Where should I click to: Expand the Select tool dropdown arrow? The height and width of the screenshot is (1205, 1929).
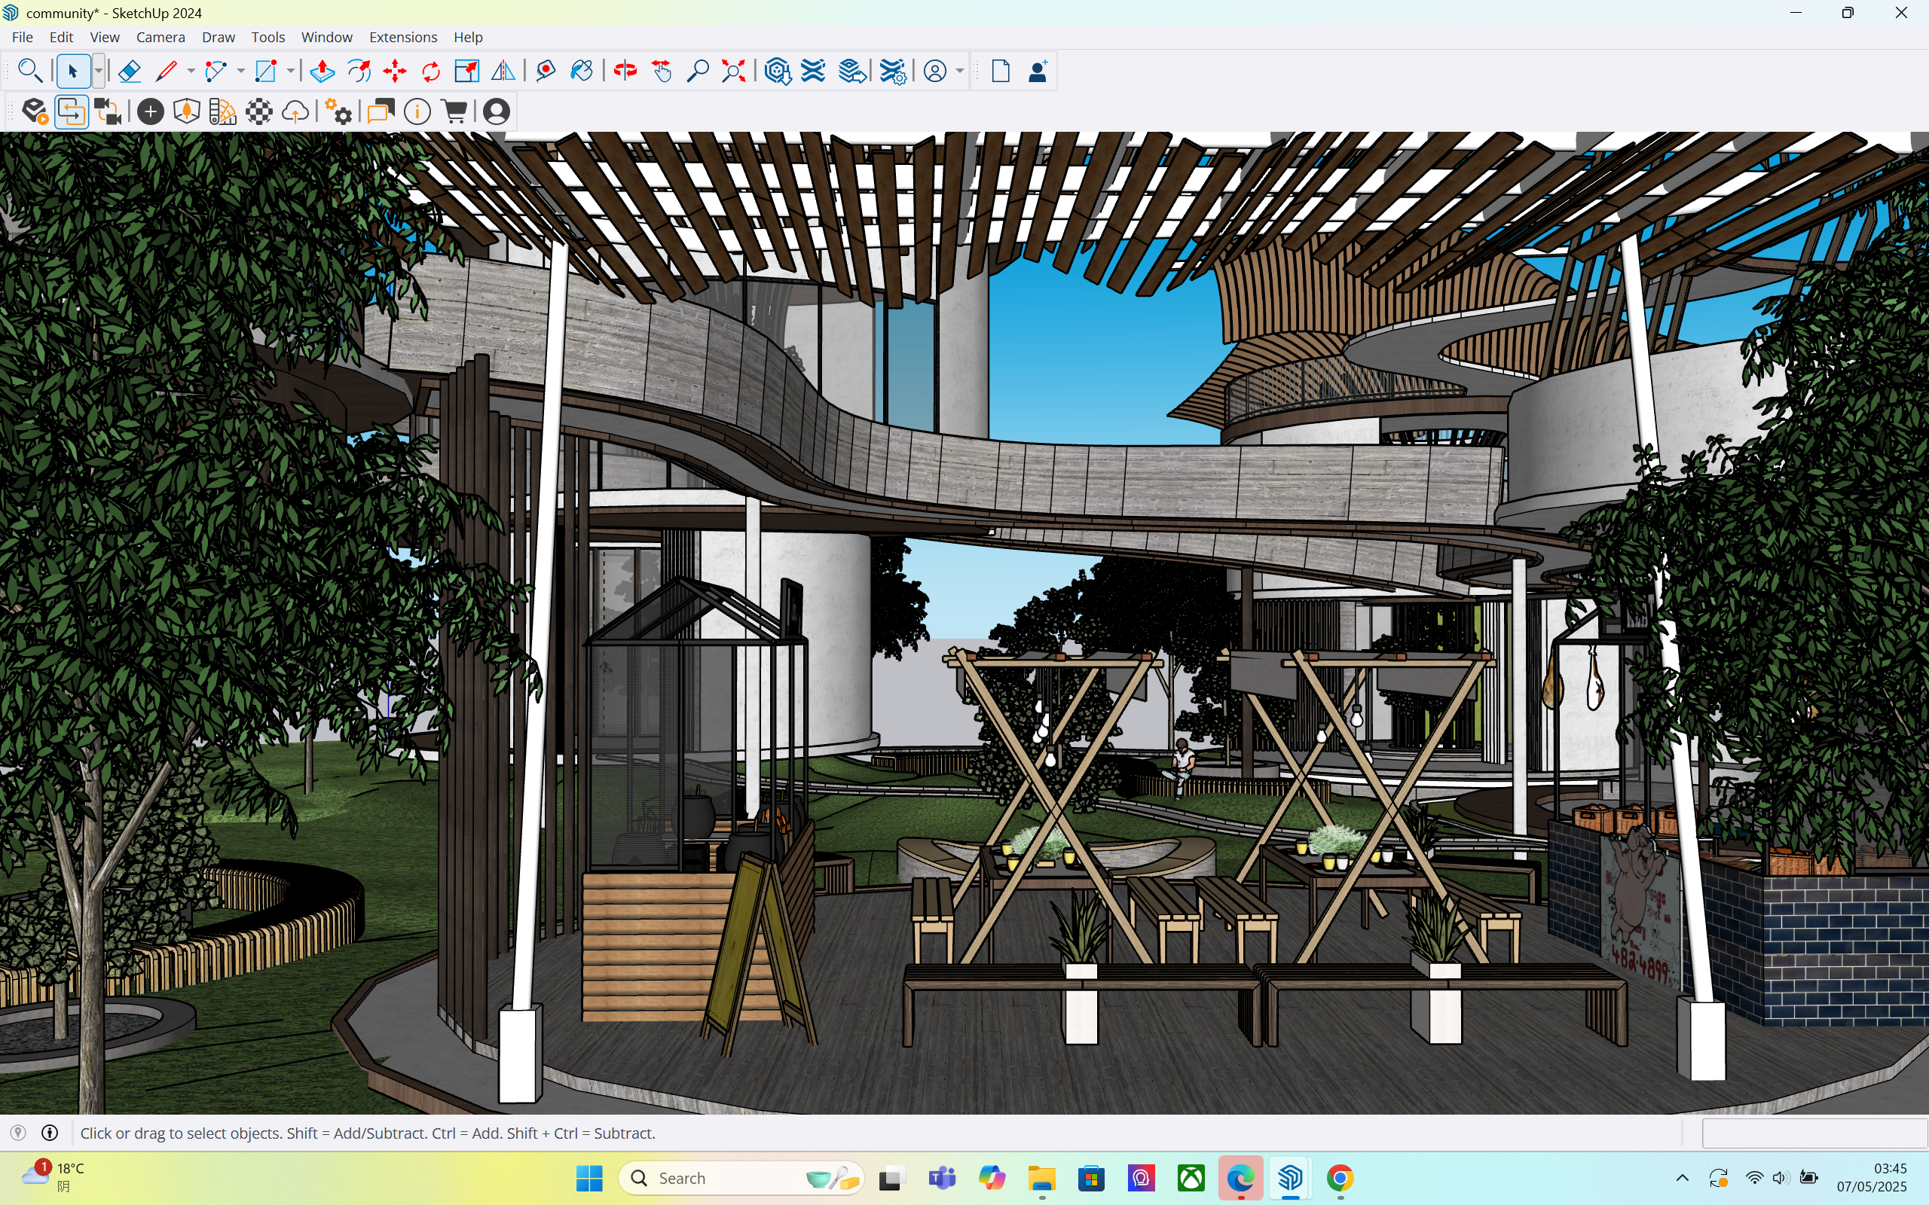click(98, 72)
